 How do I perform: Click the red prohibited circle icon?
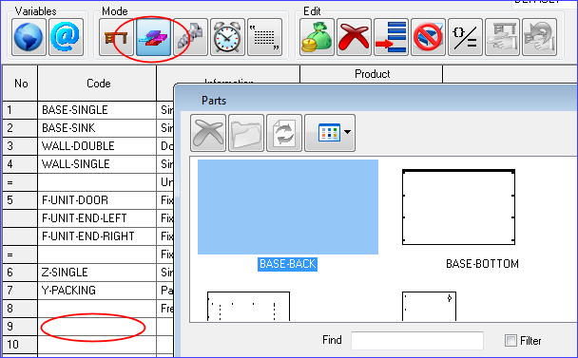(x=429, y=37)
